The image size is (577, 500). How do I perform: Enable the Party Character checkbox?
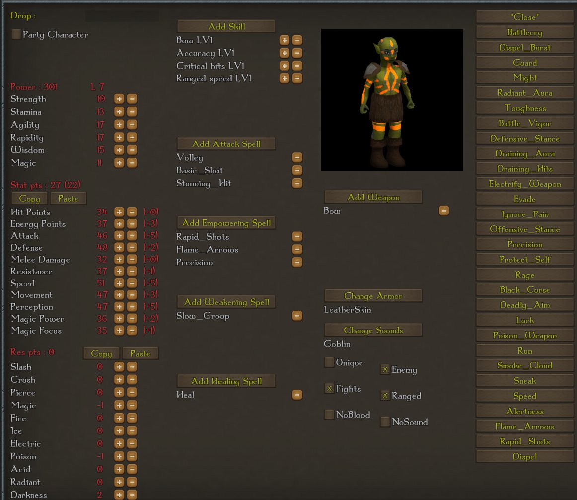point(16,34)
